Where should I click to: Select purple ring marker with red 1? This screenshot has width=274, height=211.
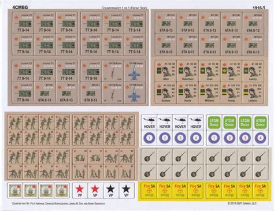(214, 138)
